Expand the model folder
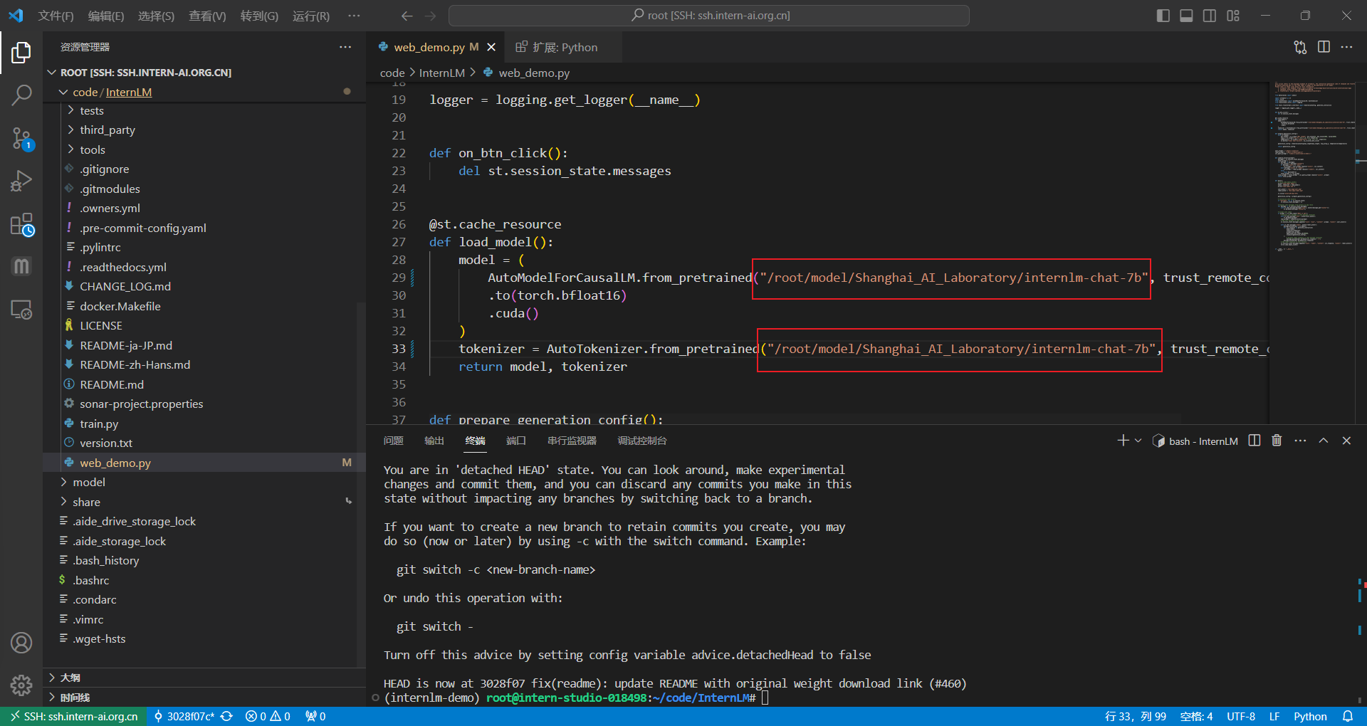 coord(63,482)
